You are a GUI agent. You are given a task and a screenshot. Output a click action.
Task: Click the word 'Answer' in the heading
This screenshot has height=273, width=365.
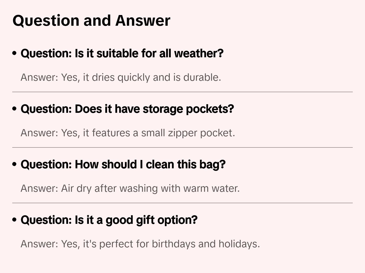coord(143,20)
